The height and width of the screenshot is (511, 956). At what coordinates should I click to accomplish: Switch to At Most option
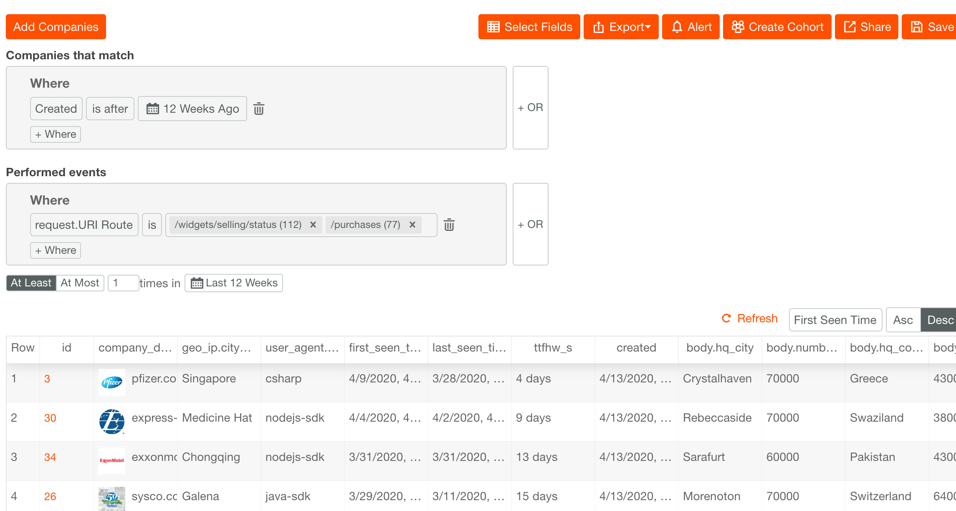point(80,283)
